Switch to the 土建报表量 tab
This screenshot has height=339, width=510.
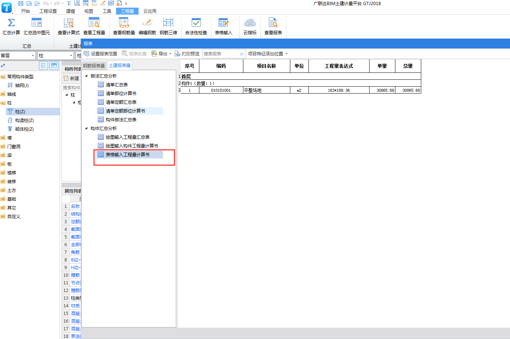click(x=120, y=65)
